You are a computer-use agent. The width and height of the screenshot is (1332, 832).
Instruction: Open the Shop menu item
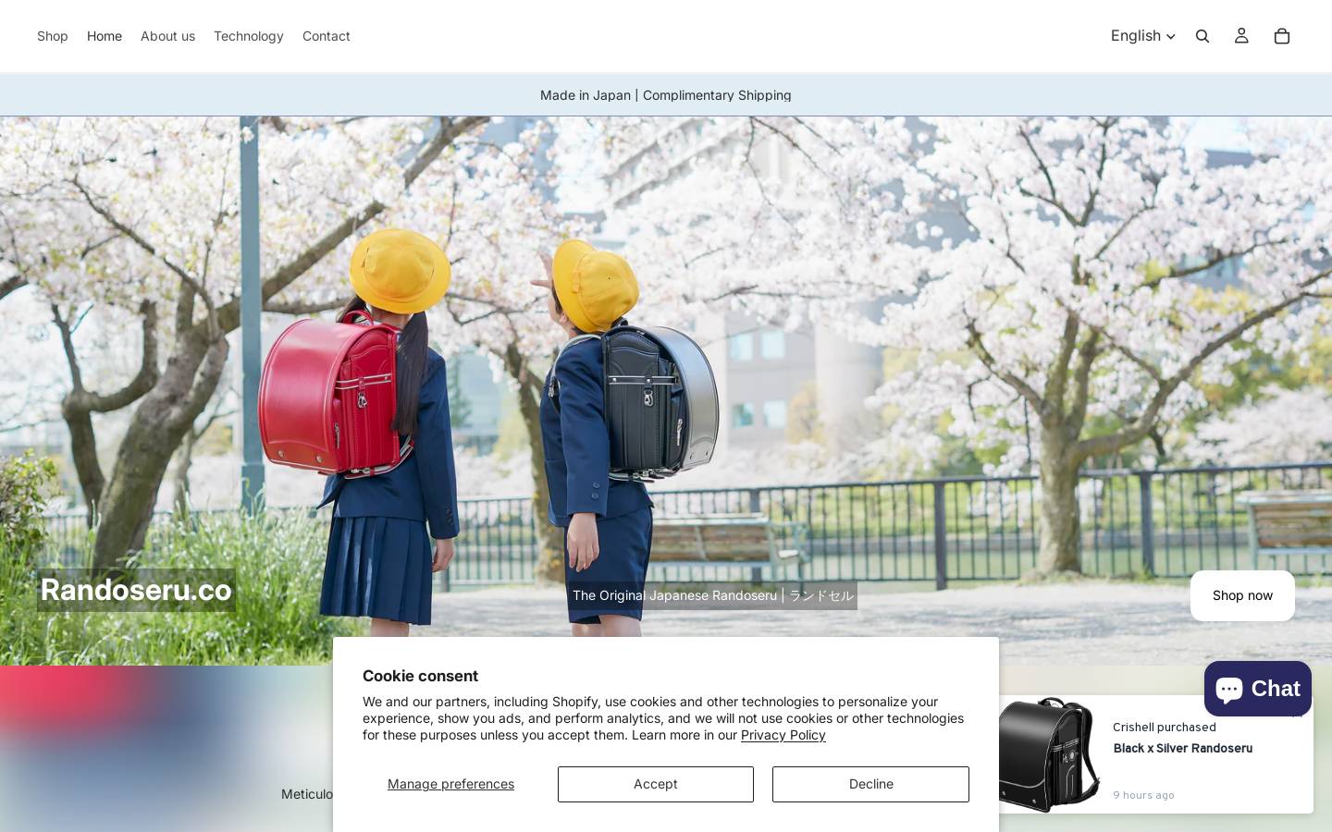click(x=53, y=36)
